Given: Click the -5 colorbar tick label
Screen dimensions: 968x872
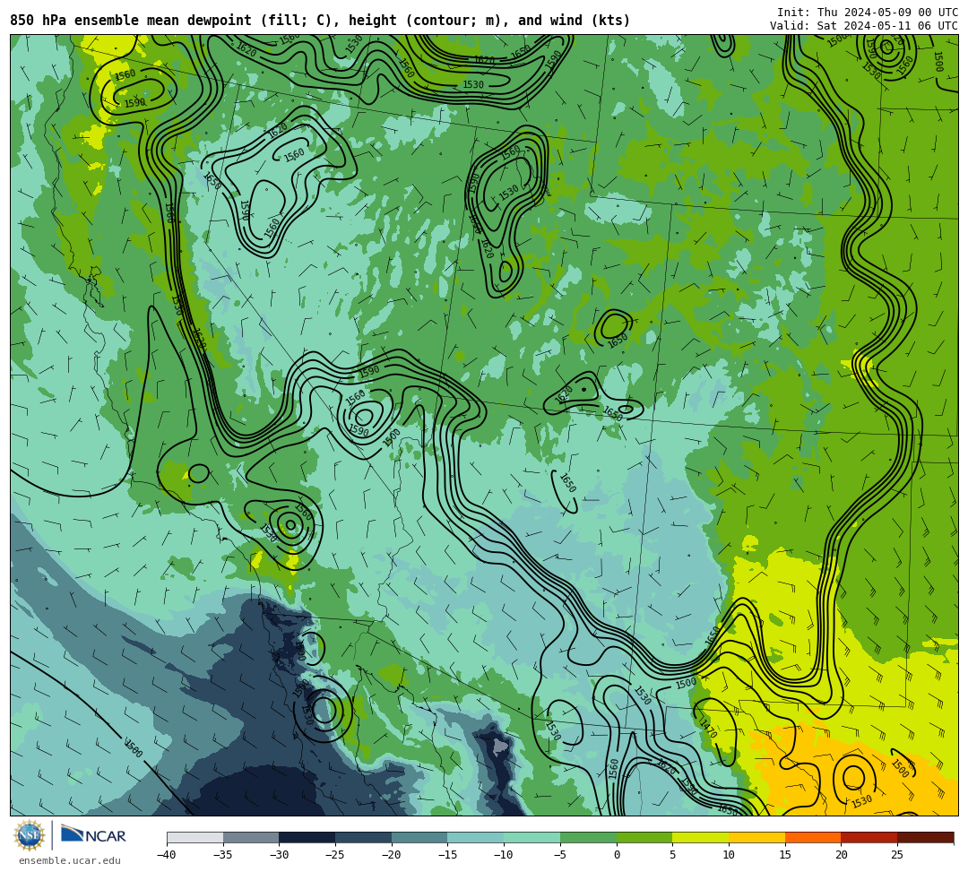Looking at the screenshot, I should coord(560,855).
